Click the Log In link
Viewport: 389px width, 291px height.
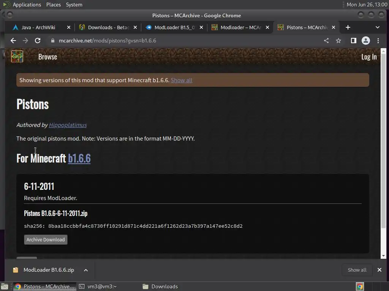click(x=369, y=57)
